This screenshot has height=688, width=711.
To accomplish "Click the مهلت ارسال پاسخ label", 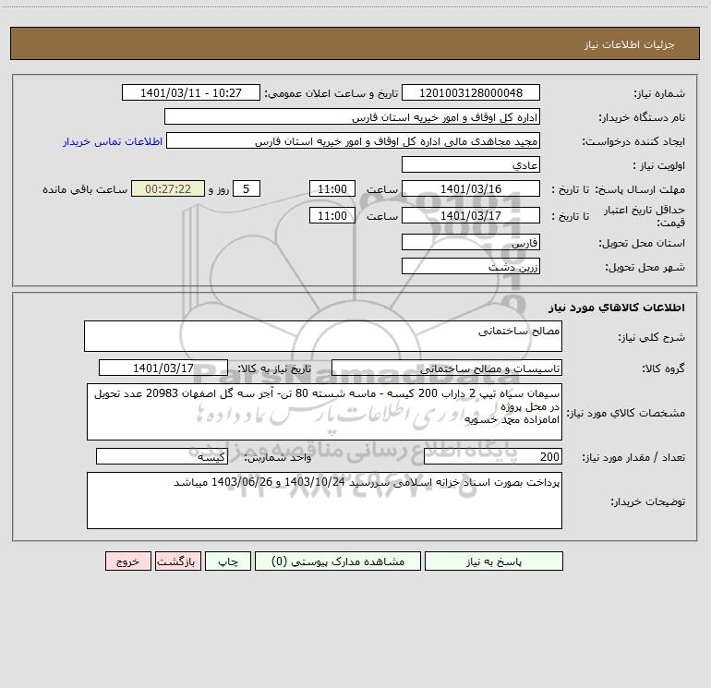I will coord(640,189).
